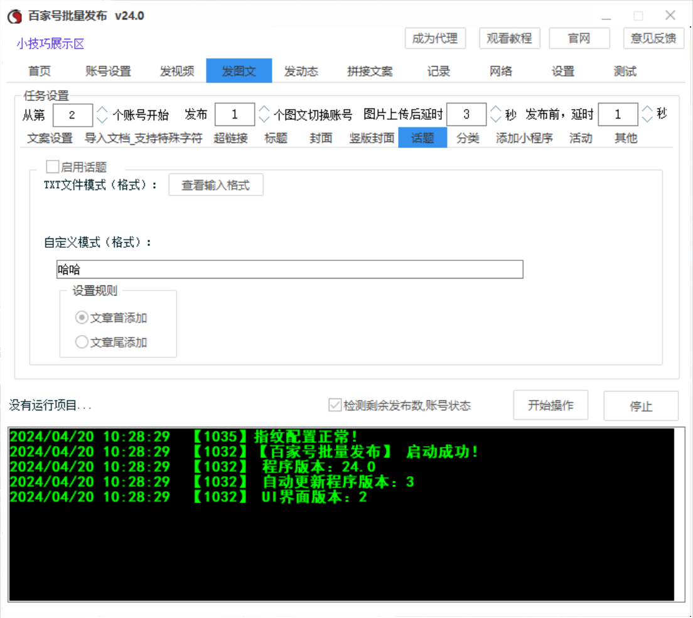Decrease the starting account number
Viewport: 693px width, 618px height.
pyautogui.click(x=102, y=120)
